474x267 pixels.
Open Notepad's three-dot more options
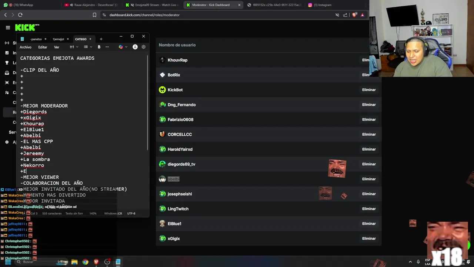(x=107, y=47)
